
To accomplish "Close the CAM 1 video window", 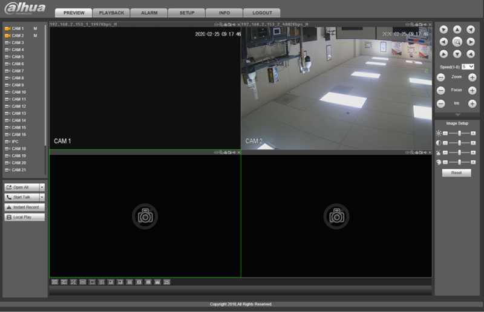I will pos(238,24).
